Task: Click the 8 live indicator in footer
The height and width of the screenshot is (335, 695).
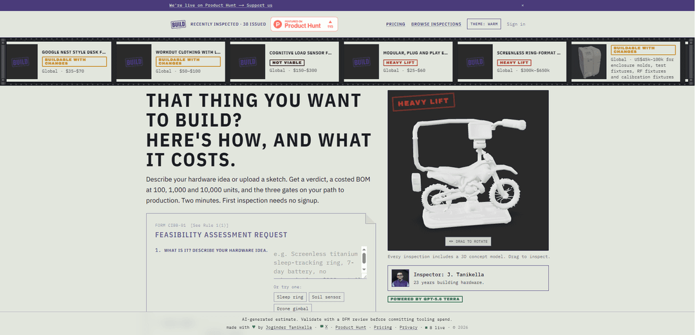Action: point(434,327)
